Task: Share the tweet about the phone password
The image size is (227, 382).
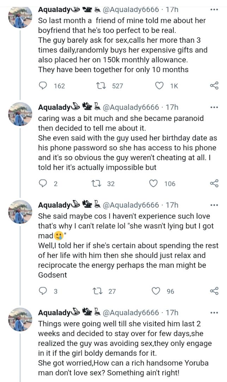Action: pyautogui.click(x=214, y=183)
